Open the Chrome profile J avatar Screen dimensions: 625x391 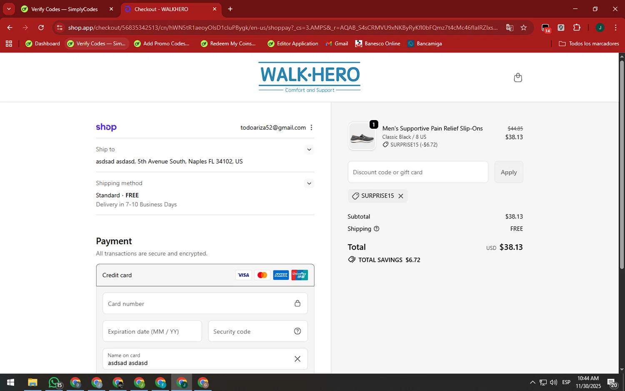point(600,28)
